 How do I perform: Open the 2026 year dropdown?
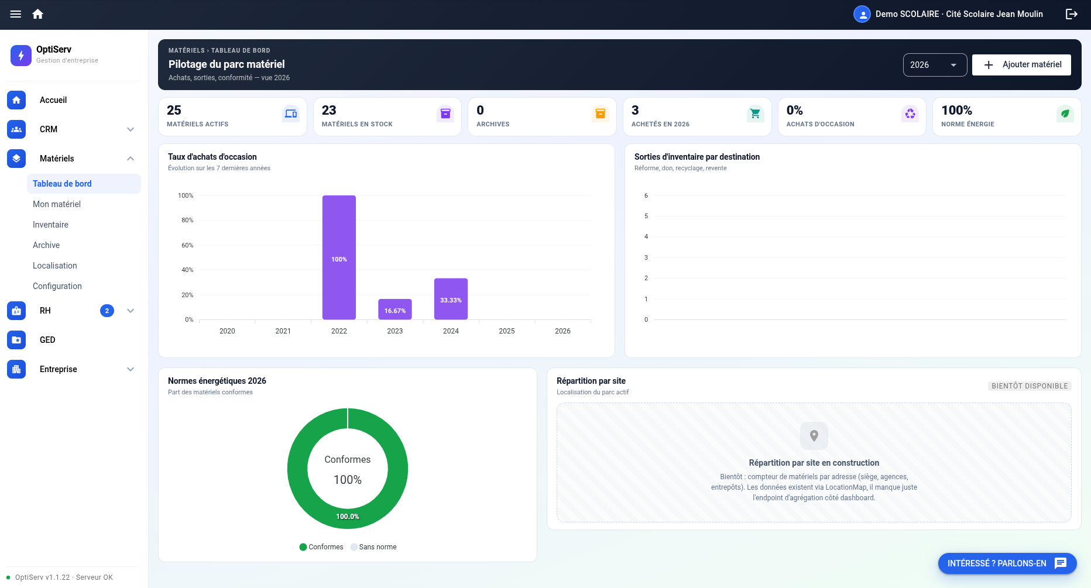(x=935, y=65)
